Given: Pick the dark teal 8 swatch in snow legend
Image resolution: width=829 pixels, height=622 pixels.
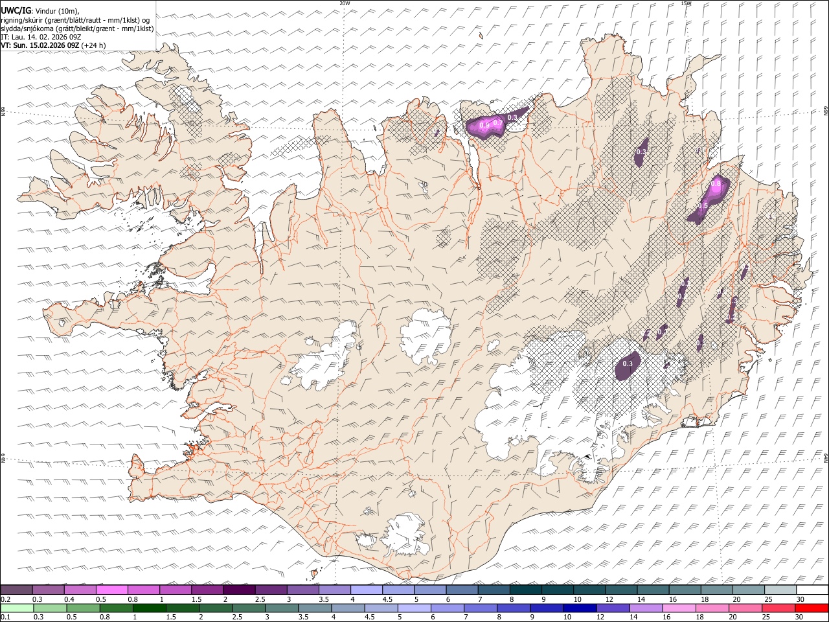Looking at the screenshot, I should [526, 590].
